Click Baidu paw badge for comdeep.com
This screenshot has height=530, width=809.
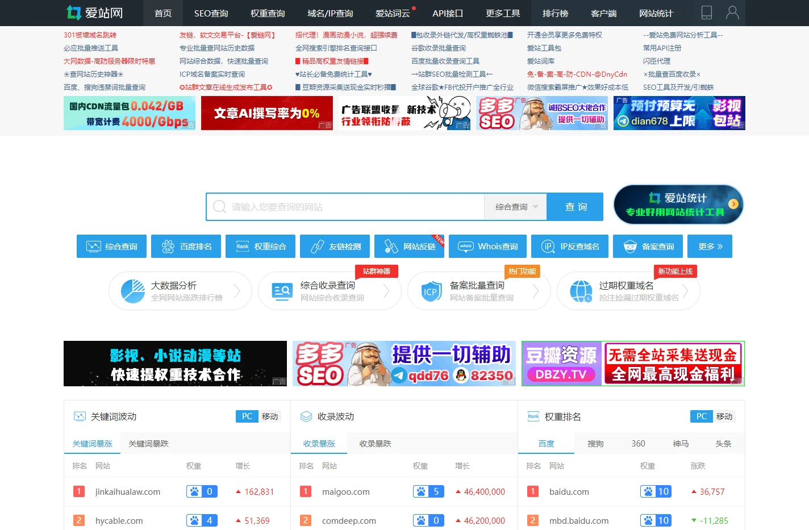pos(428,520)
